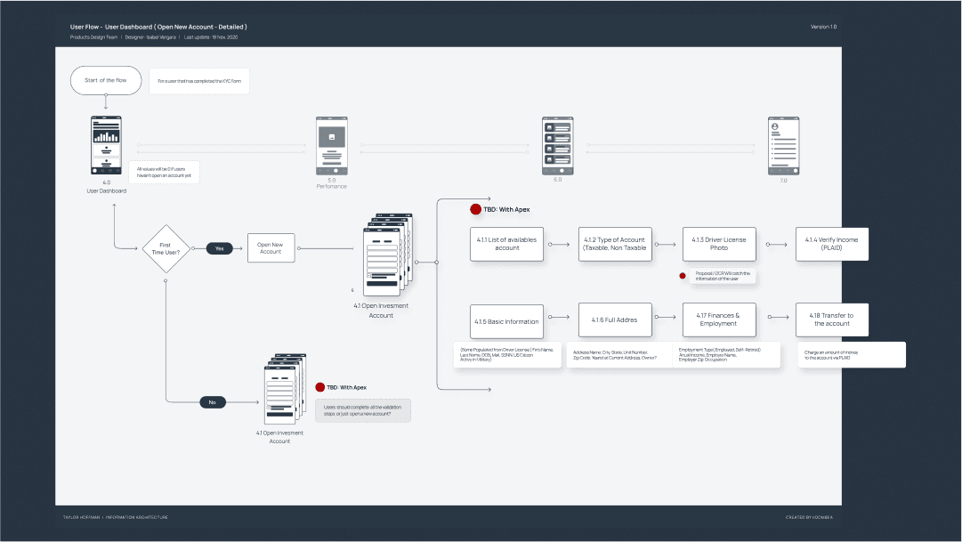Viewport: 962px width, 542px height.
Task: Select the 5.0 Performance phone mockup
Action: point(332,145)
